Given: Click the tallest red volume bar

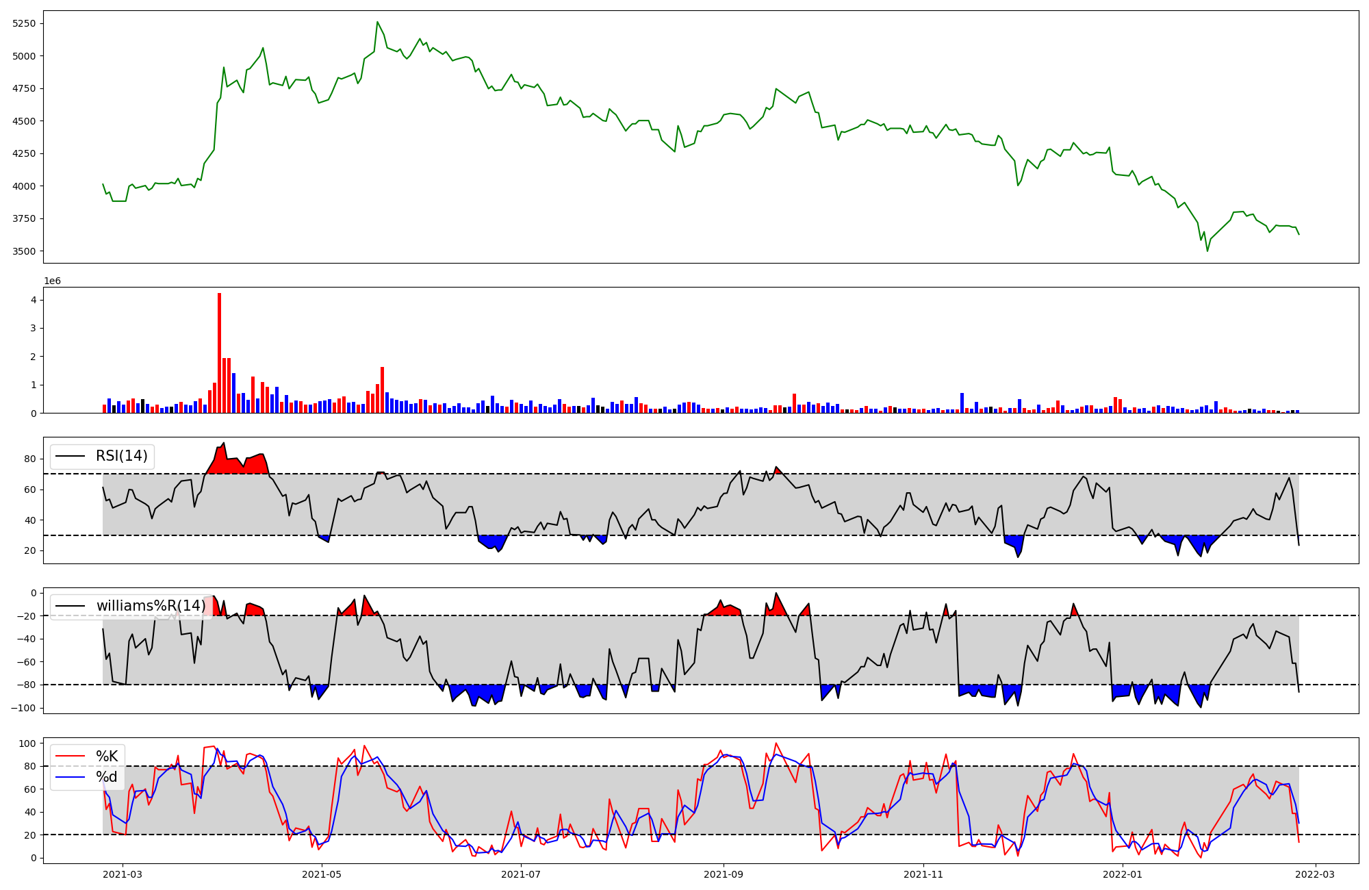Looking at the screenshot, I should pyautogui.click(x=219, y=353).
